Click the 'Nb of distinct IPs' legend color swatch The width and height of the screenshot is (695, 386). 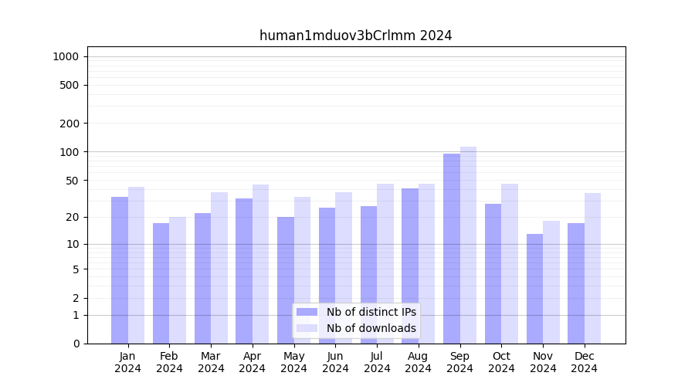point(307,312)
